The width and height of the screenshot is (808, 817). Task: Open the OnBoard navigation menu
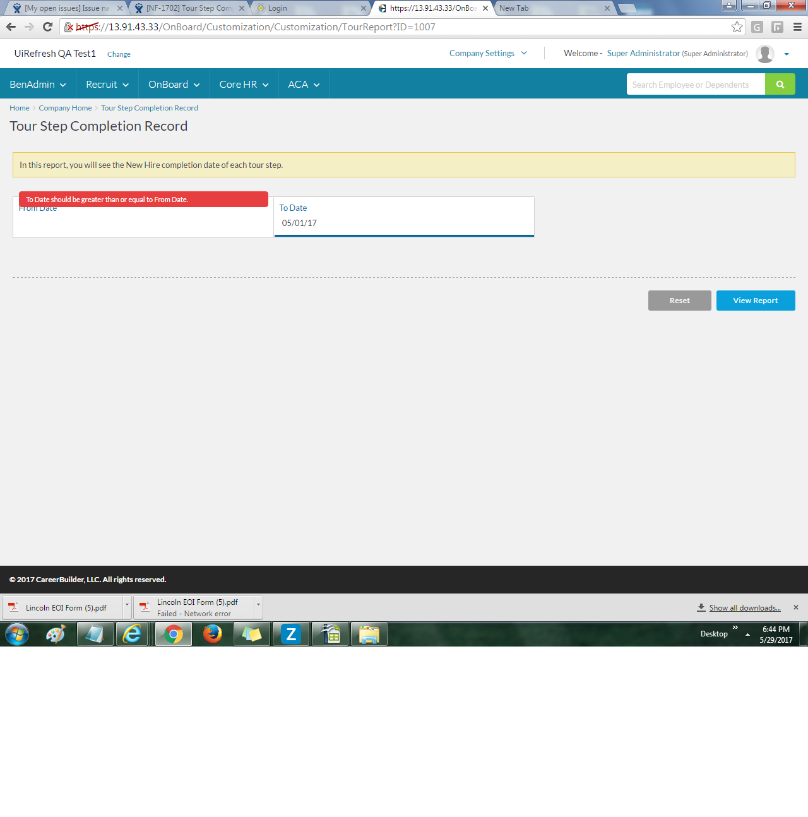tap(174, 85)
